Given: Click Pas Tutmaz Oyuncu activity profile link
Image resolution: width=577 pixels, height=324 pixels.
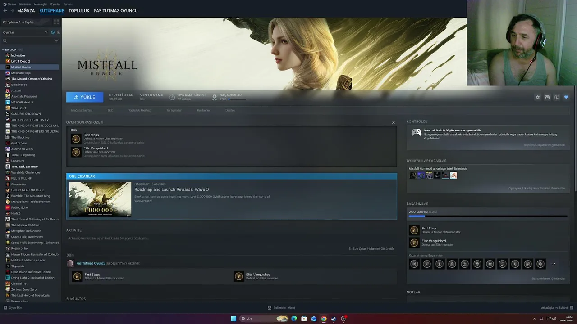Looking at the screenshot, I should click(x=91, y=263).
